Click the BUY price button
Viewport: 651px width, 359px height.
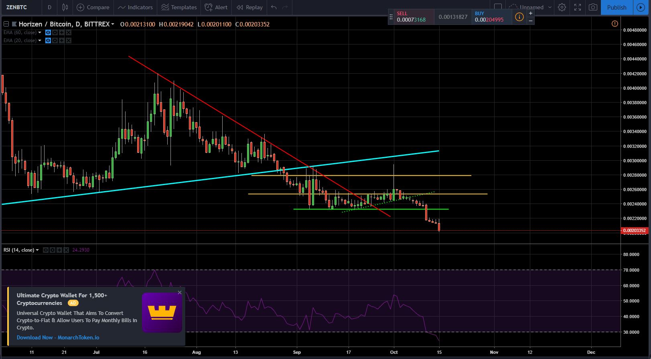[491, 17]
